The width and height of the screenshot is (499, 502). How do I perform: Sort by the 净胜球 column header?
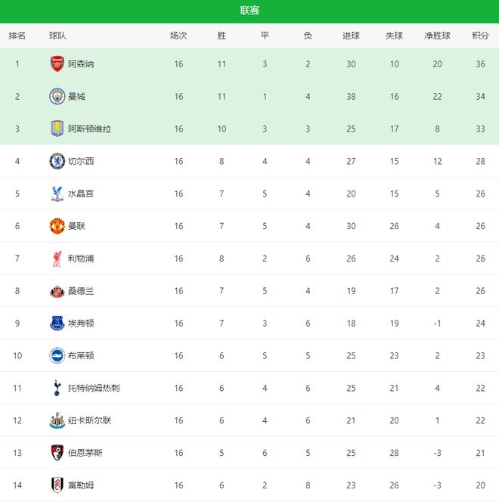[x=437, y=36]
